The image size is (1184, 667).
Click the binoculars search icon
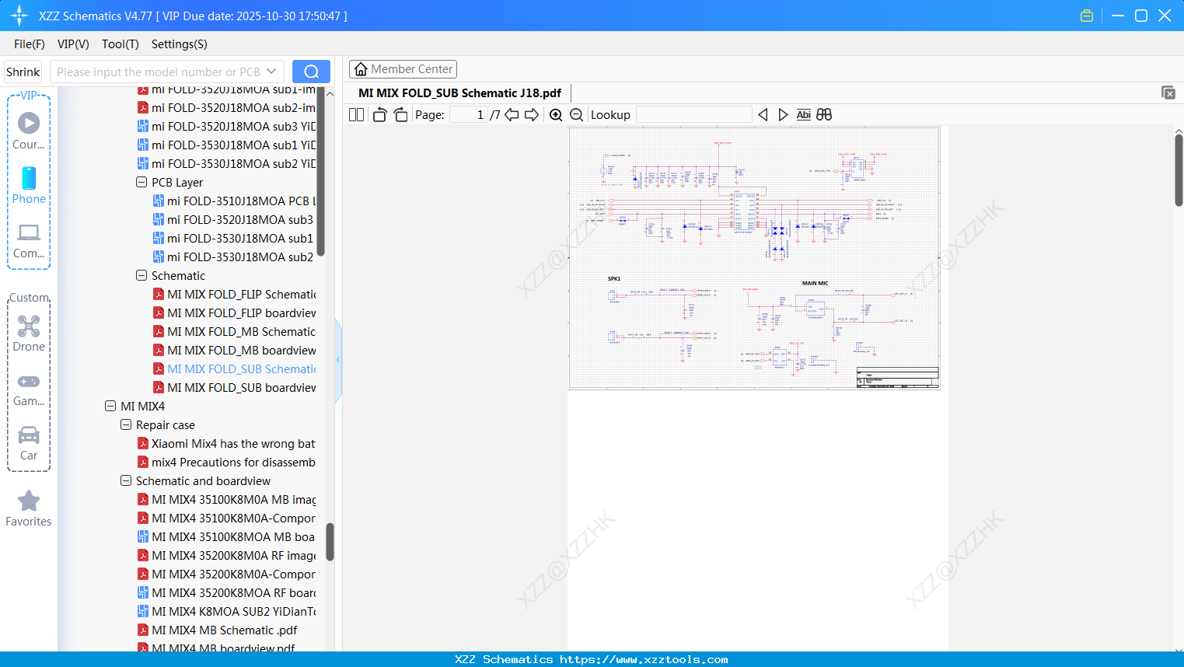[824, 115]
